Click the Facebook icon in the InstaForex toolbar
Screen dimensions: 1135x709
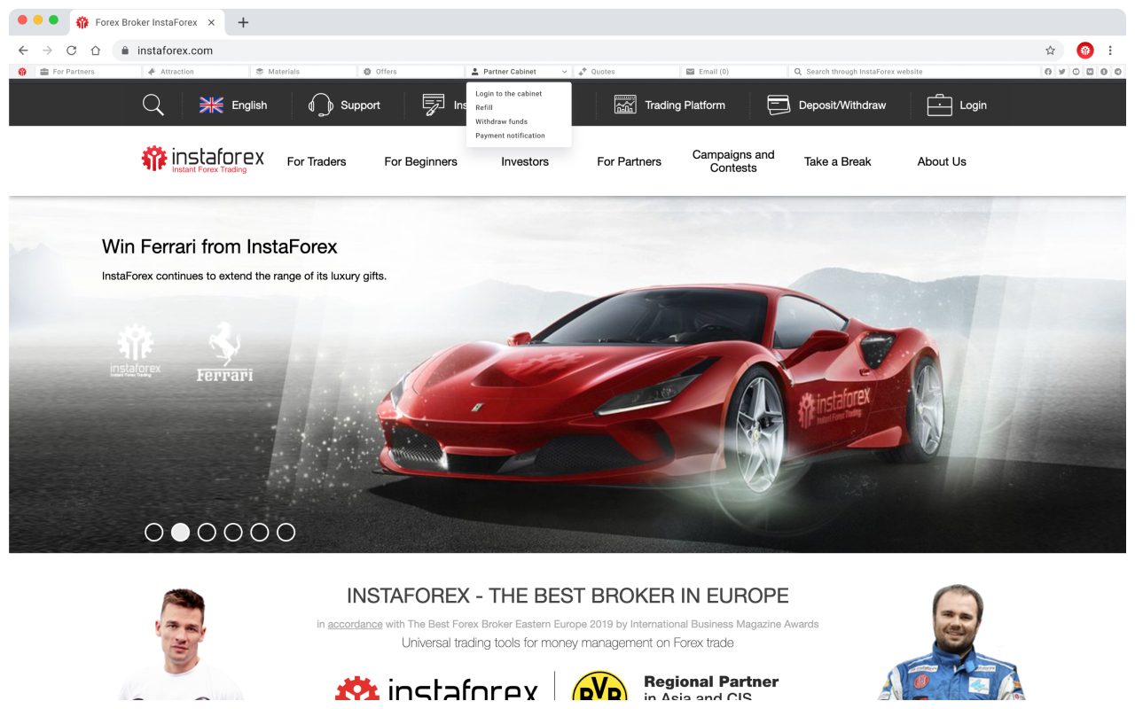pyautogui.click(x=1048, y=72)
